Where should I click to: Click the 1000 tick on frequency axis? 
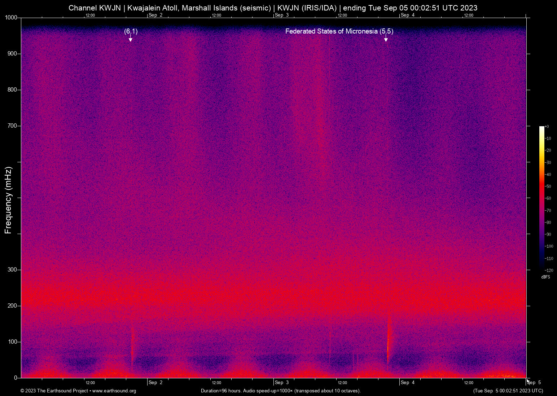(x=11, y=18)
